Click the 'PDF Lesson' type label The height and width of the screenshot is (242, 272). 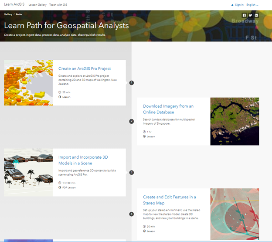69,187
